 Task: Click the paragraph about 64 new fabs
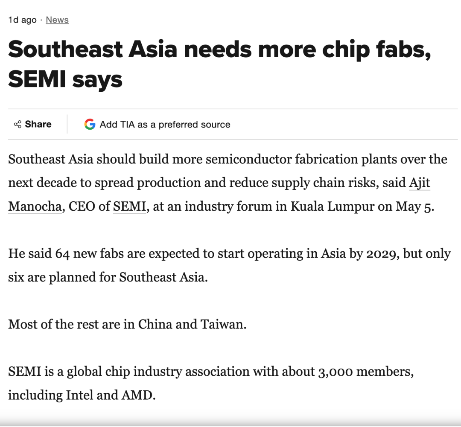[x=229, y=265]
